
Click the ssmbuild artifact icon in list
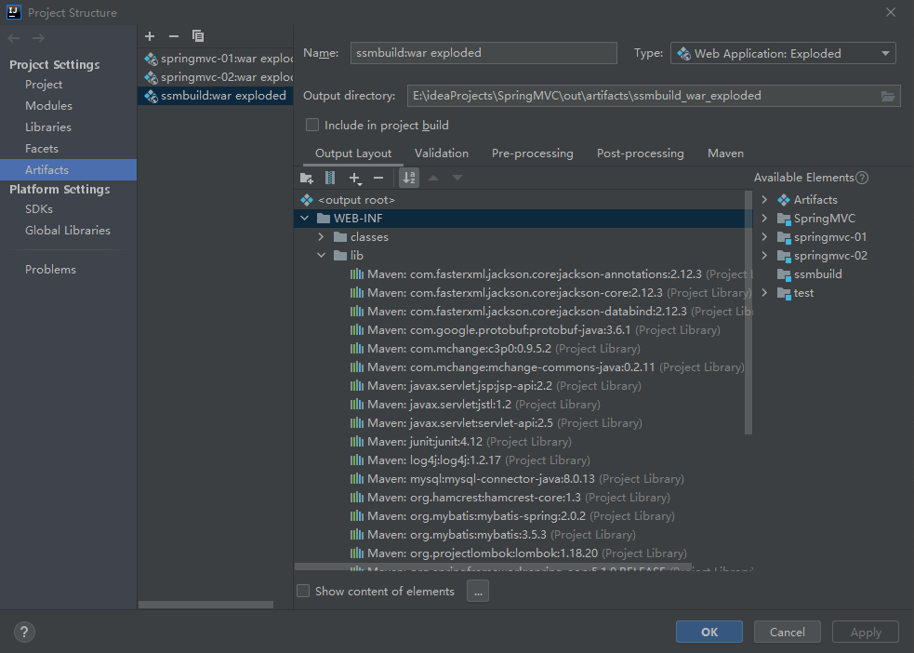[x=151, y=96]
